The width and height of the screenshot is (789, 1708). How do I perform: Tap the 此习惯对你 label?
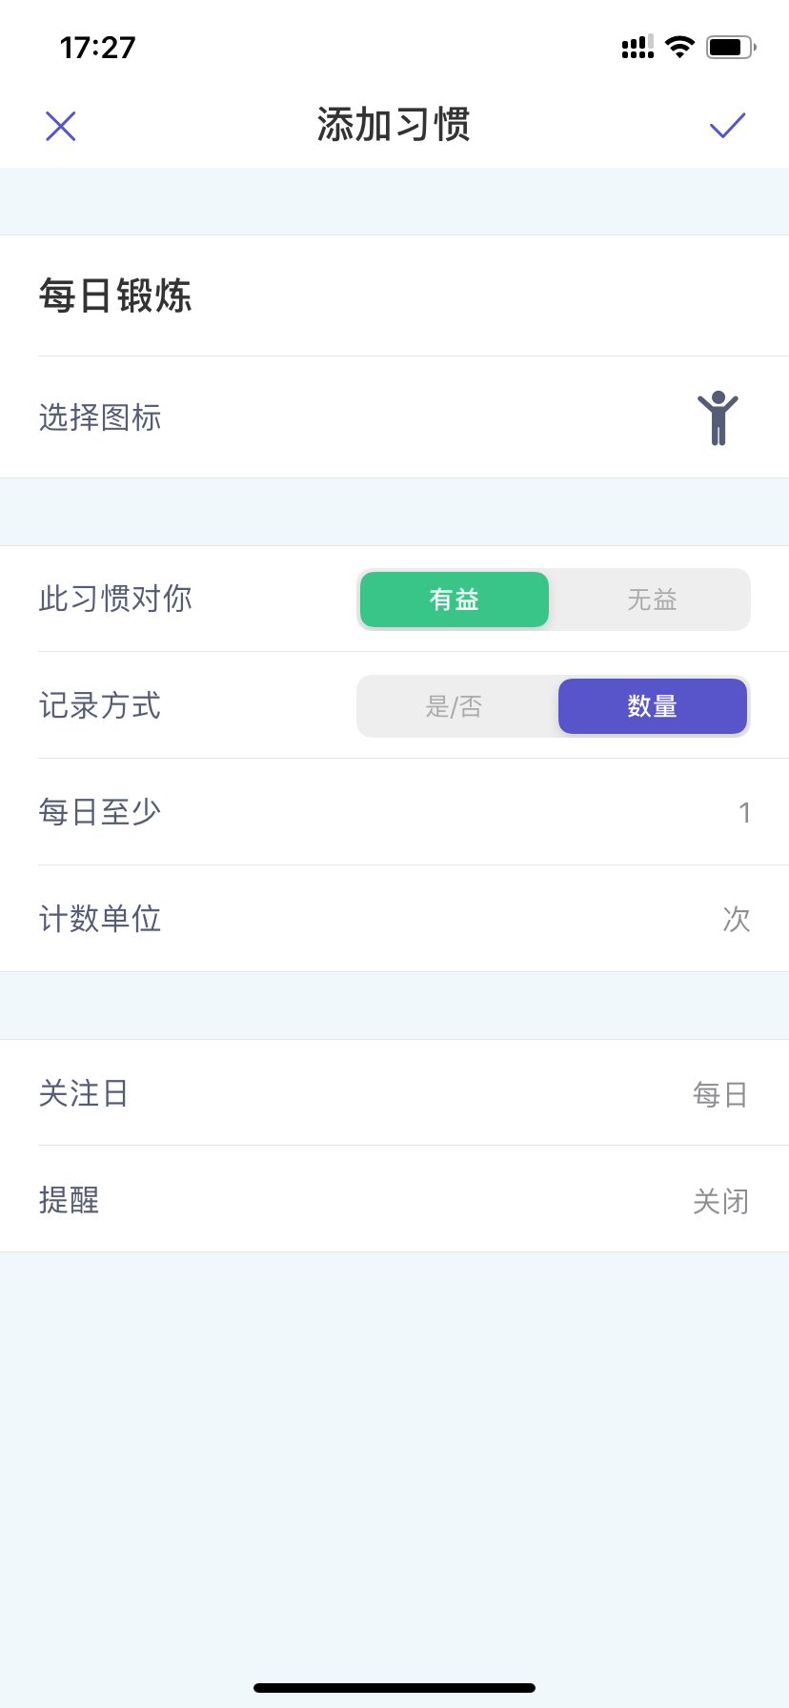coord(115,599)
